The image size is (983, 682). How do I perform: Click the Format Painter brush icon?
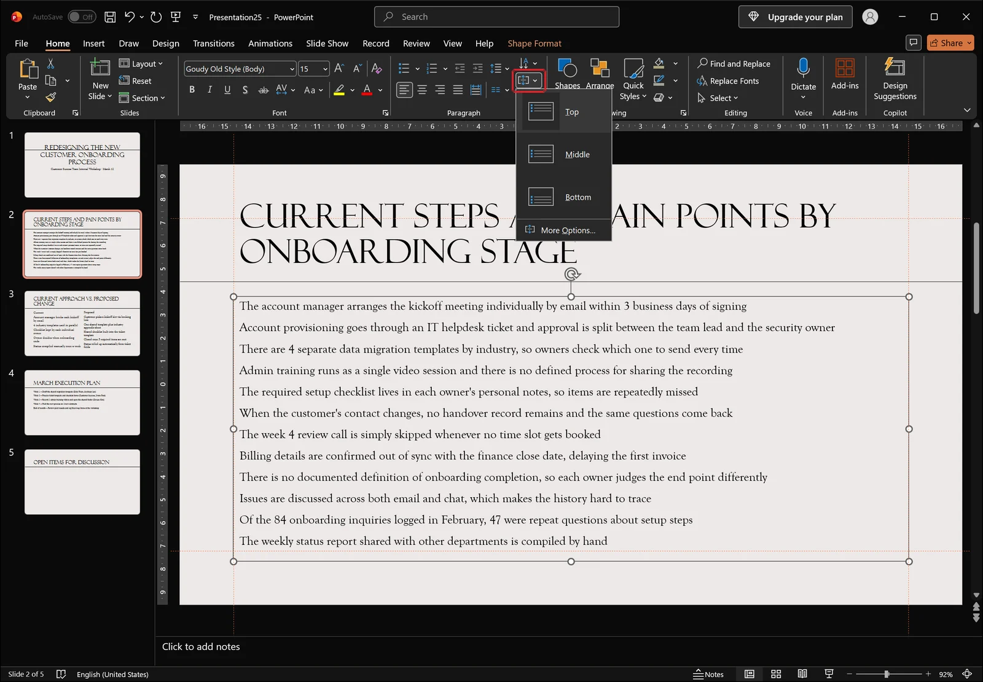tap(50, 97)
